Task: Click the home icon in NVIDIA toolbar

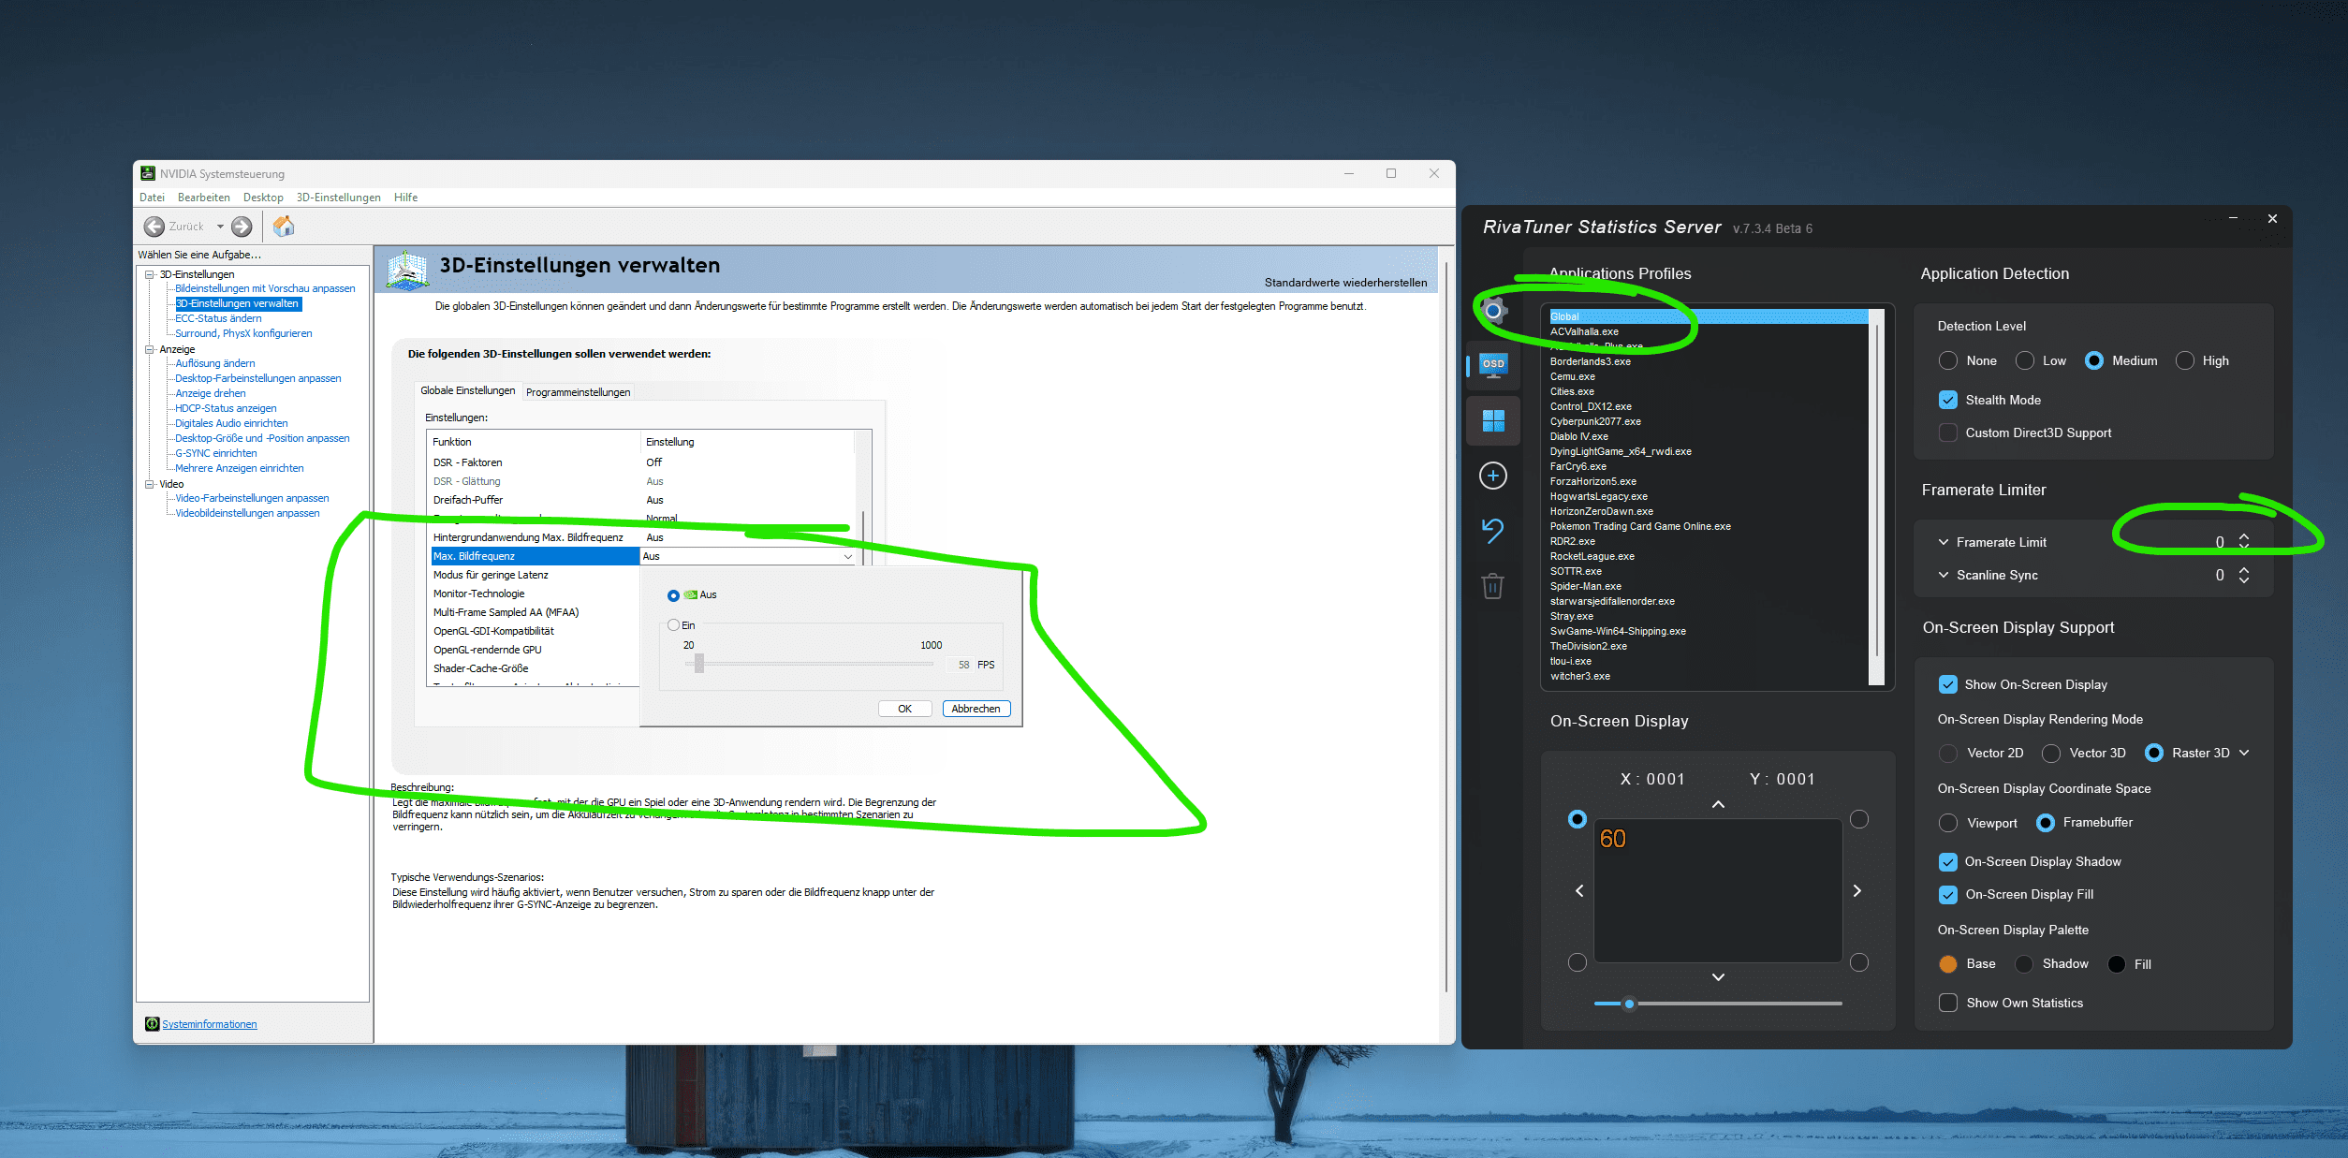Action: pyautogui.click(x=284, y=226)
